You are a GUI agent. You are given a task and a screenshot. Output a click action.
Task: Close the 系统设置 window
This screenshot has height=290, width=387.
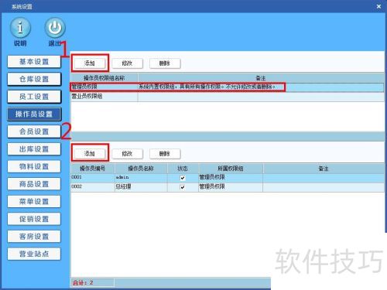[378, 6]
